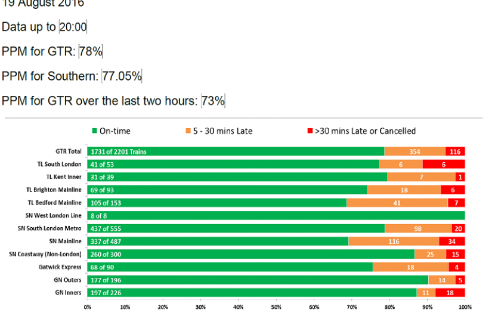
Task: Click the orange 116 segment for SN Mainline
Action: [x=393, y=241]
